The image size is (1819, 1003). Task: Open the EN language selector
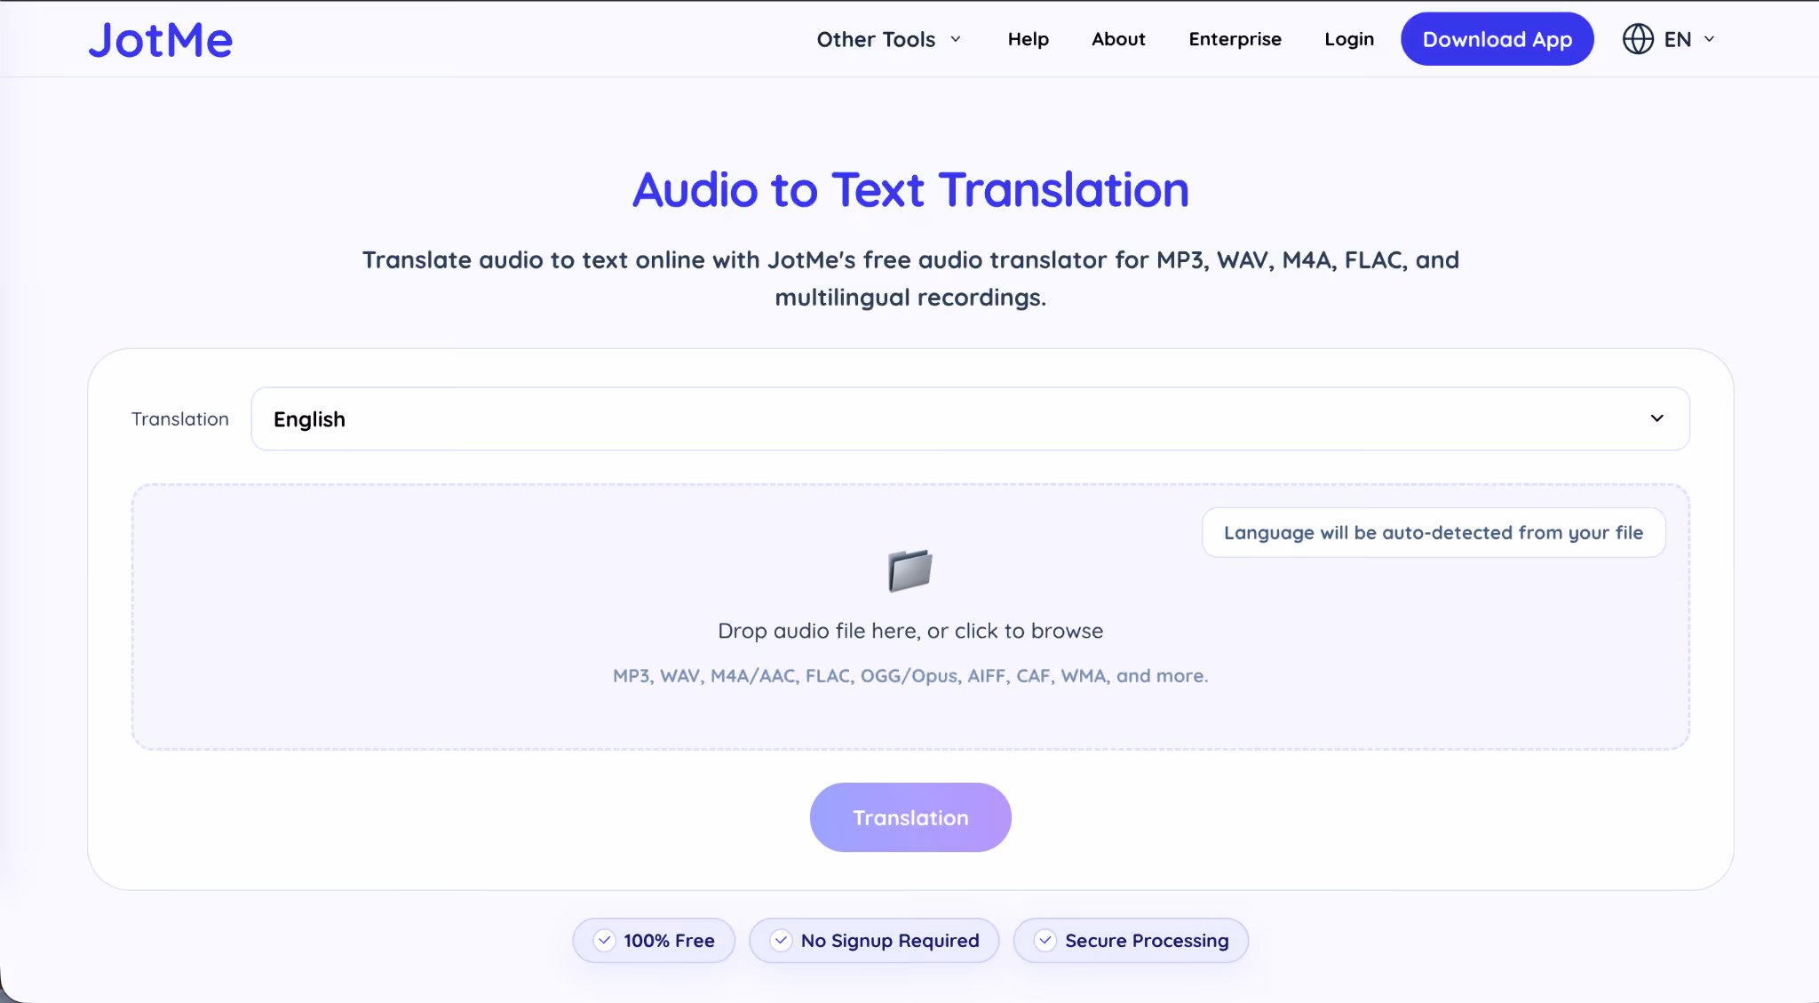pos(1669,39)
